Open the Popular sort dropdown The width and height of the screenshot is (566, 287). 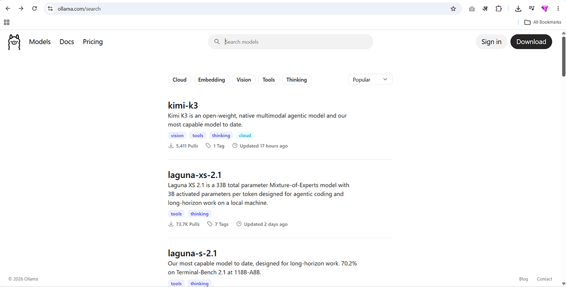370,80
